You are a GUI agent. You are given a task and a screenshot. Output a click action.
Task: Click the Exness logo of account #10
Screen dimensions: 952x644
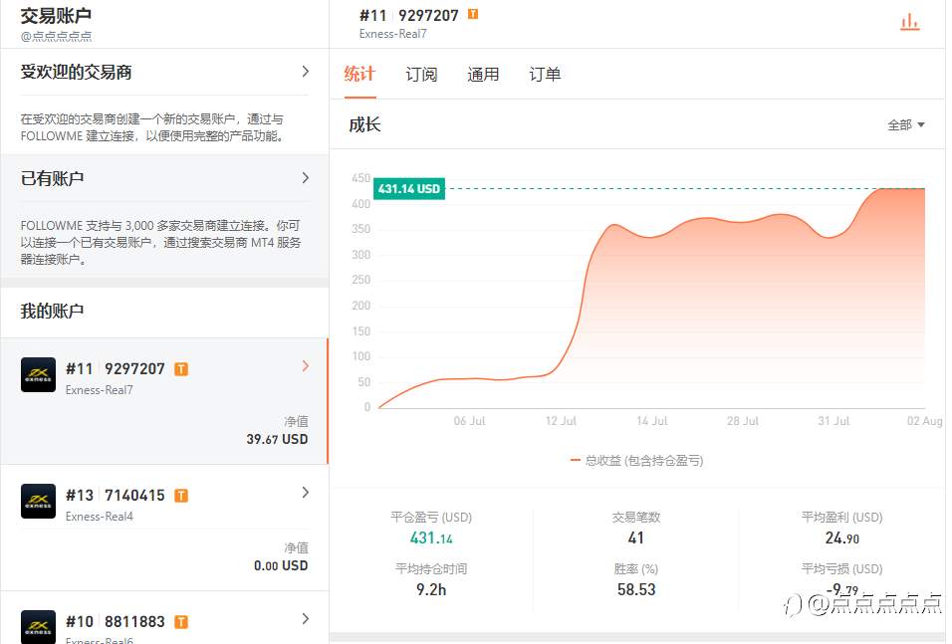click(38, 626)
